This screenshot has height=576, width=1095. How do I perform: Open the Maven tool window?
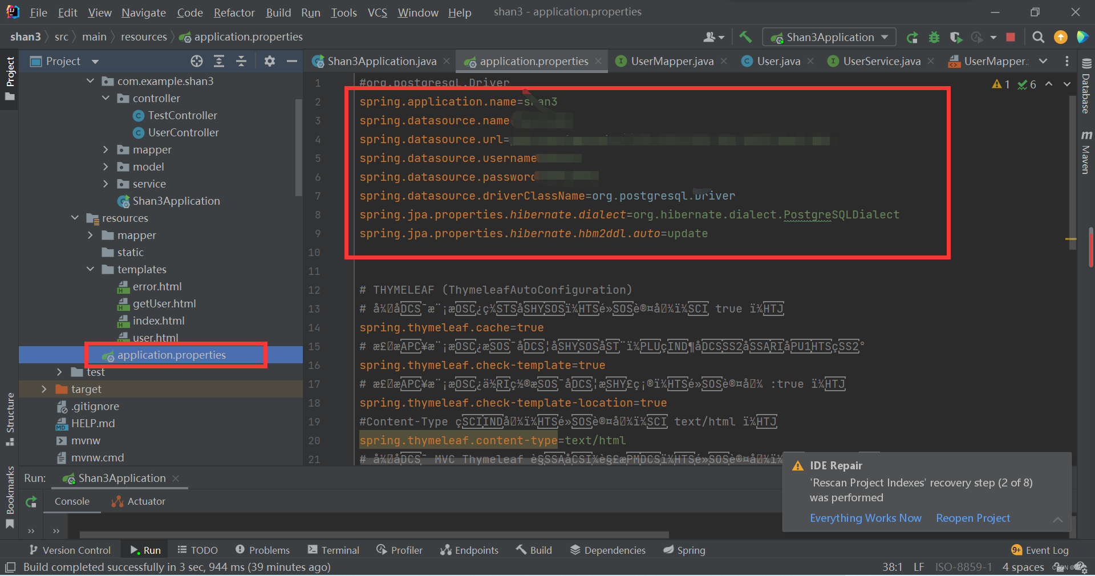point(1086,152)
